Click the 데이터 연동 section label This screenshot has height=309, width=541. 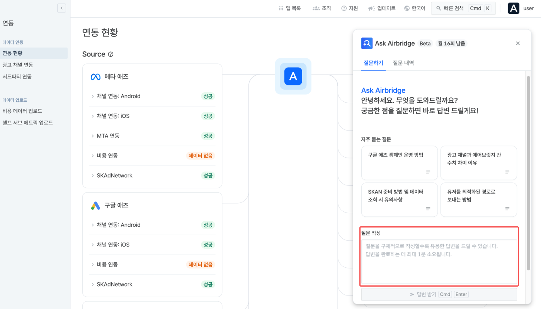(x=13, y=42)
